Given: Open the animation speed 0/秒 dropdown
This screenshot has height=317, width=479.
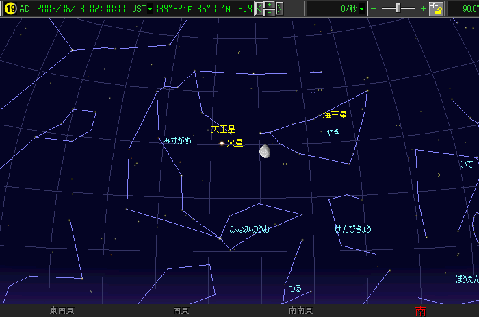Looking at the screenshot, I should point(362,9).
